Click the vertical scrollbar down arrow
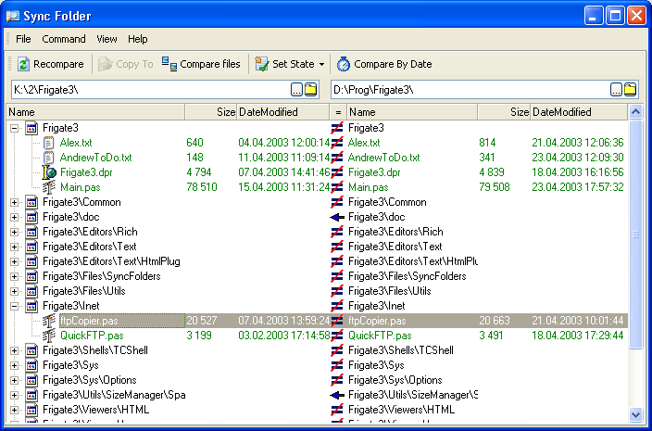Screen dimensions: 652x431 point(635,414)
